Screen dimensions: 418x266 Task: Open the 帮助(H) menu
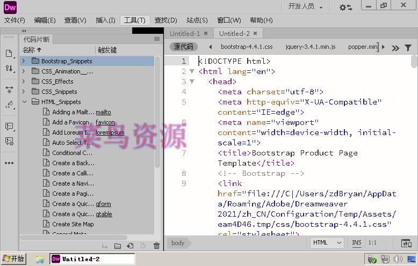pyautogui.click(x=261, y=20)
